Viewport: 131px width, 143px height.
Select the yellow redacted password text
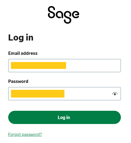(38, 94)
